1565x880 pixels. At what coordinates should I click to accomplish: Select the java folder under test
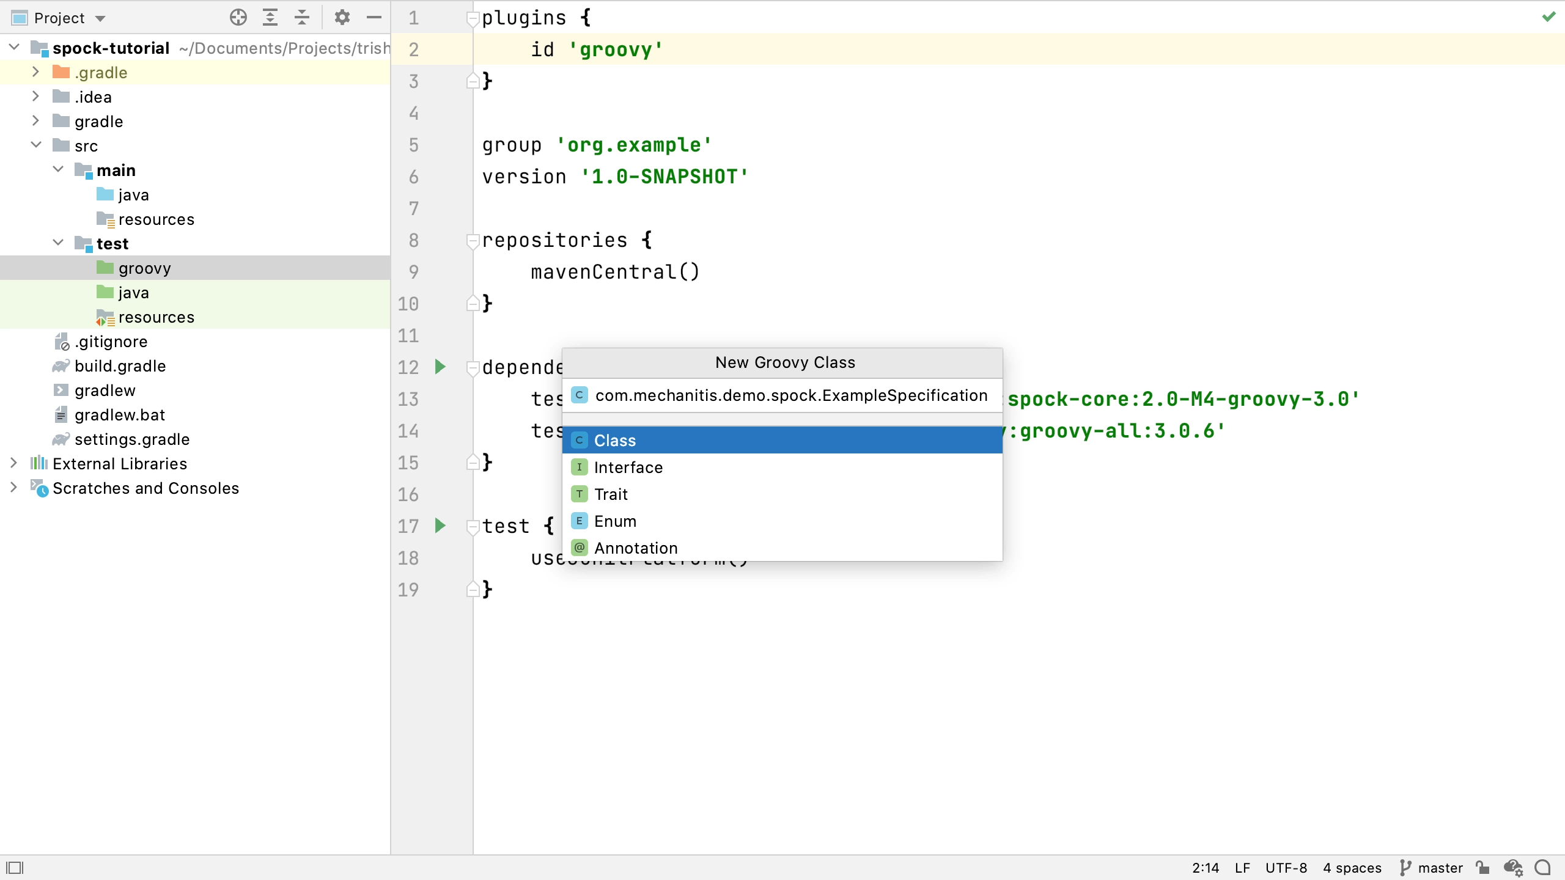195,292
